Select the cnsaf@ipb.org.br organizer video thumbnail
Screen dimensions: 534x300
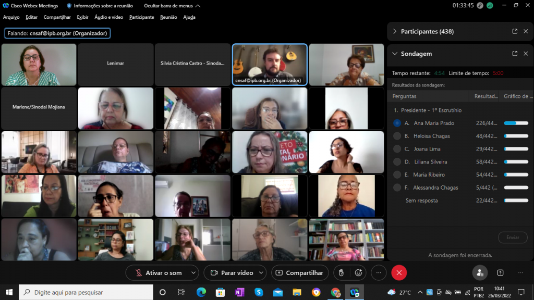(270, 64)
